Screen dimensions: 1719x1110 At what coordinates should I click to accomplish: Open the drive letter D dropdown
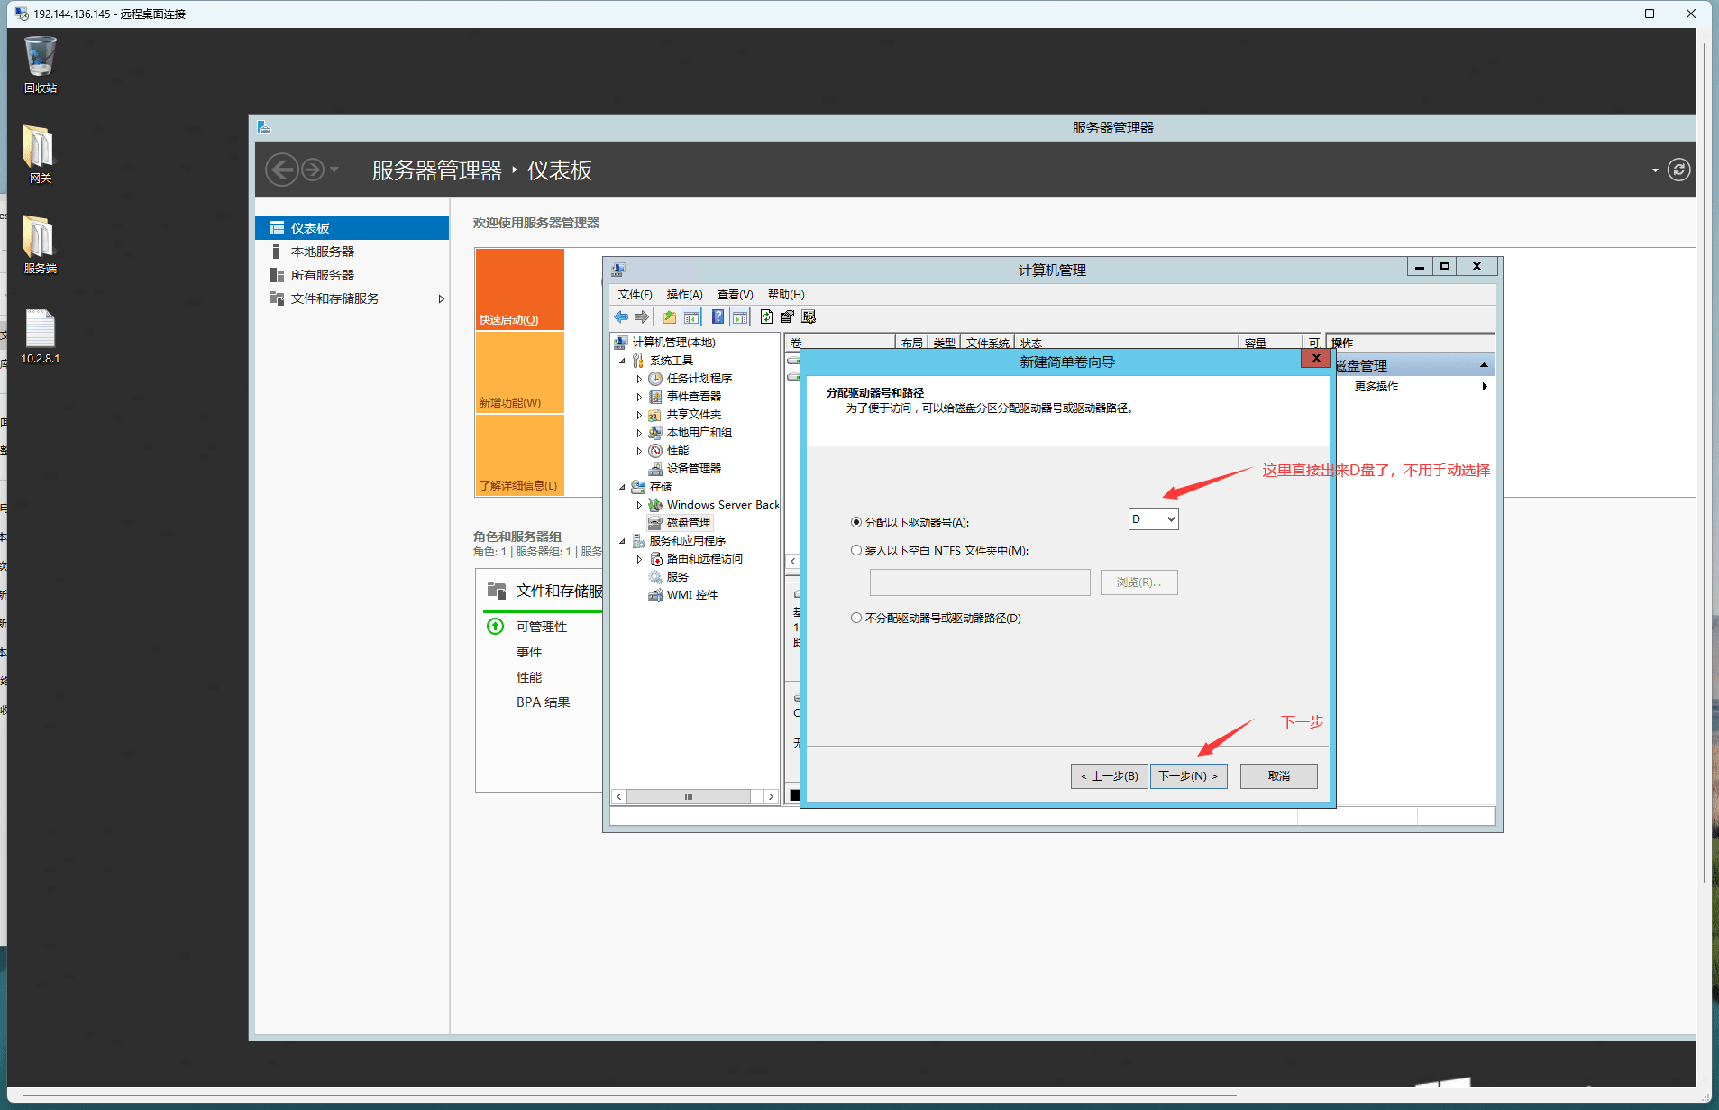coord(1153,519)
